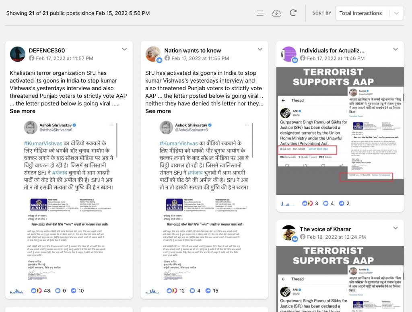Expand the DEFENCE360 post options chevron
The width and height of the screenshot is (412, 312).
[x=125, y=50]
